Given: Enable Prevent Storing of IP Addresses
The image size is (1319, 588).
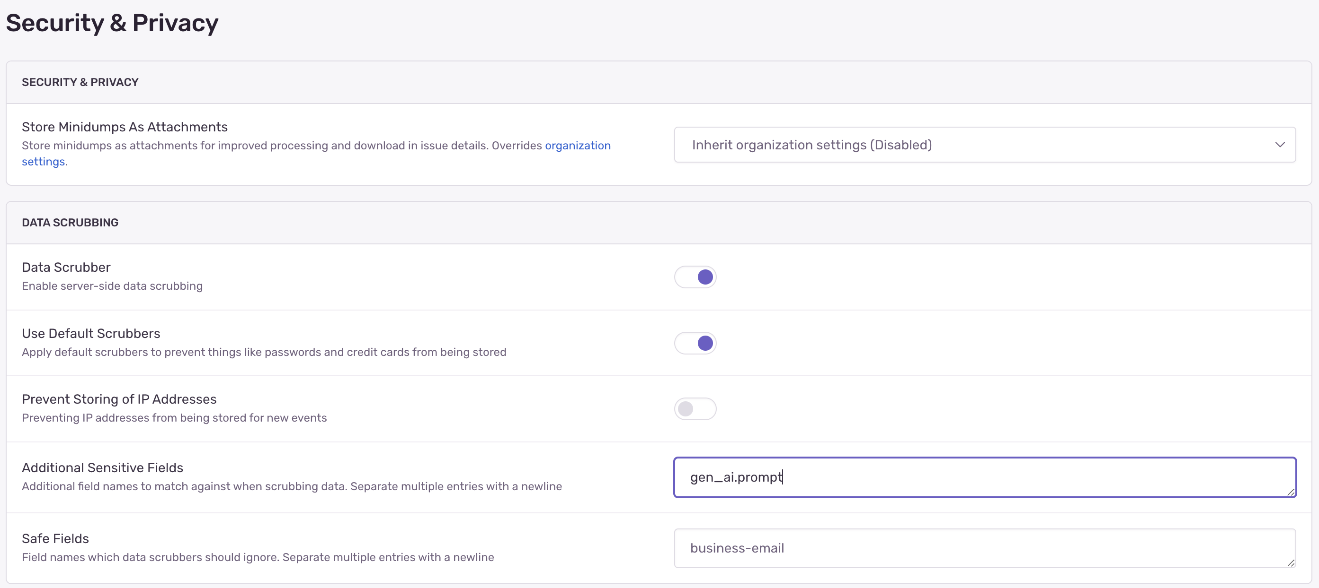Looking at the screenshot, I should click(x=695, y=409).
